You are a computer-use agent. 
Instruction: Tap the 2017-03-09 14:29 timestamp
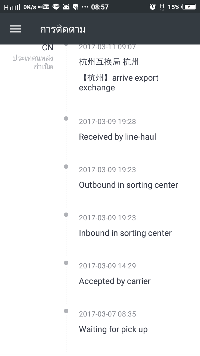[107, 266]
